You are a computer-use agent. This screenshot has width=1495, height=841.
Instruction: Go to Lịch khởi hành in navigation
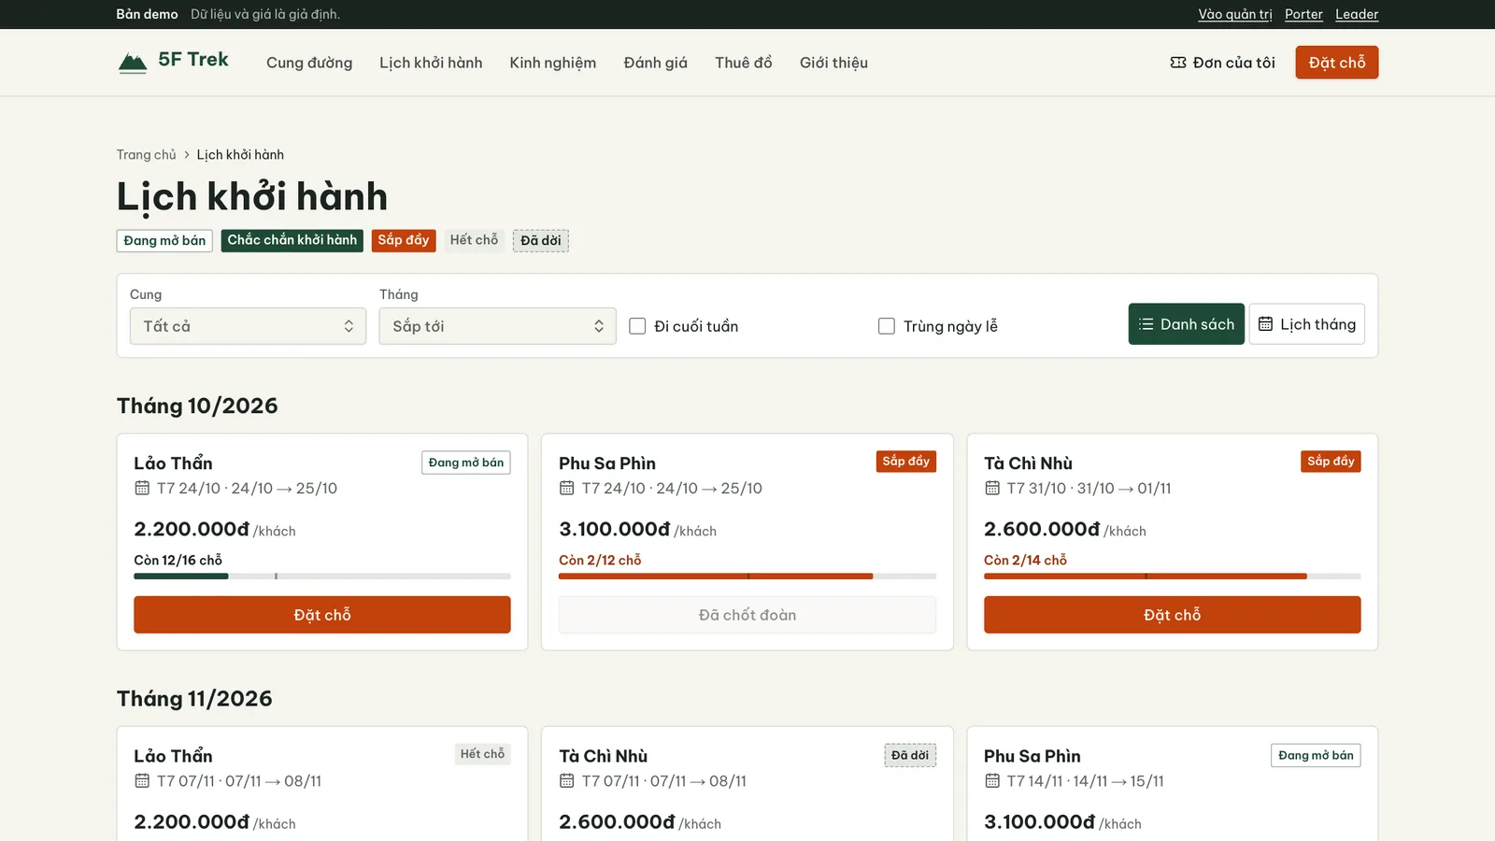pyautogui.click(x=431, y=63)
